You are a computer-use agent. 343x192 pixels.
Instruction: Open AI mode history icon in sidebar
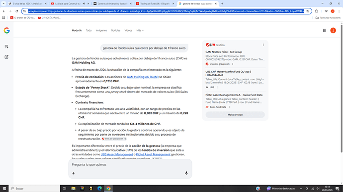point(6,47)
